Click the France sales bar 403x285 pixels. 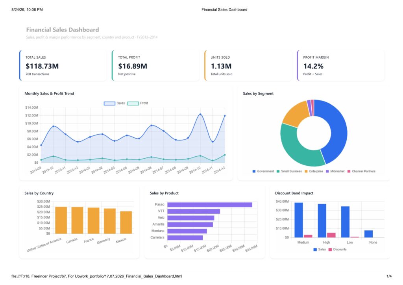pos(94,221)
